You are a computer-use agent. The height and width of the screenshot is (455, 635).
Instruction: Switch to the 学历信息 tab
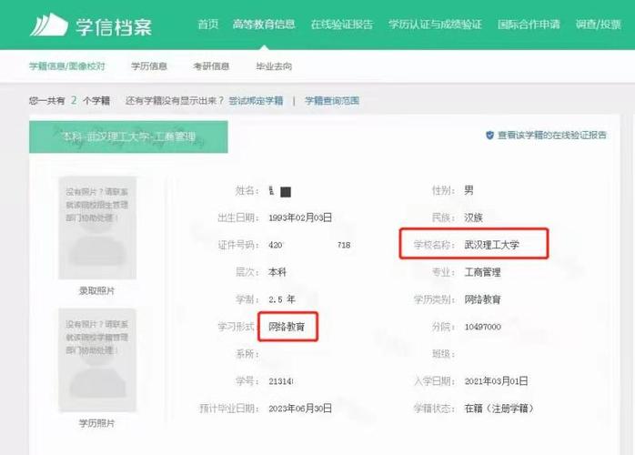149,66
